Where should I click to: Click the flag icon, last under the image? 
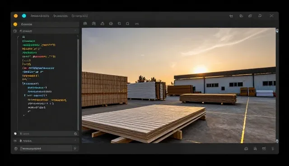pos(273,149)
